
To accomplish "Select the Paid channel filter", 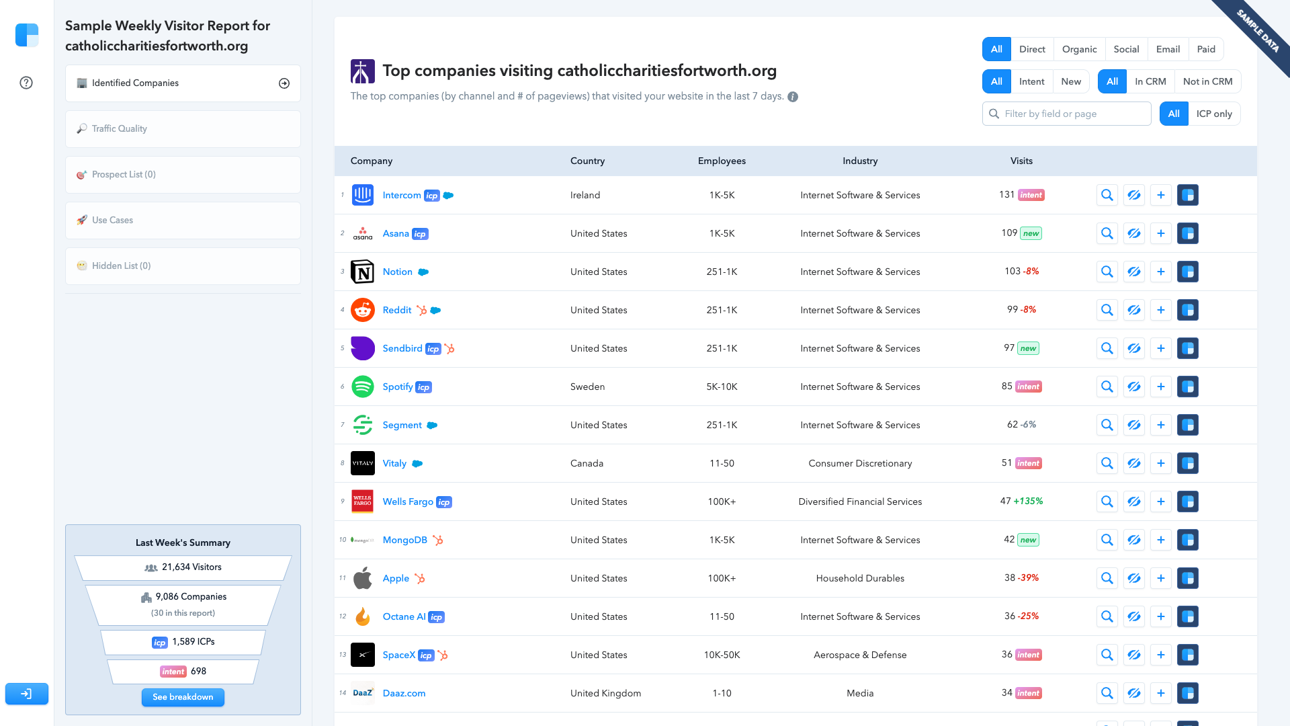I will coord(1206,49).
